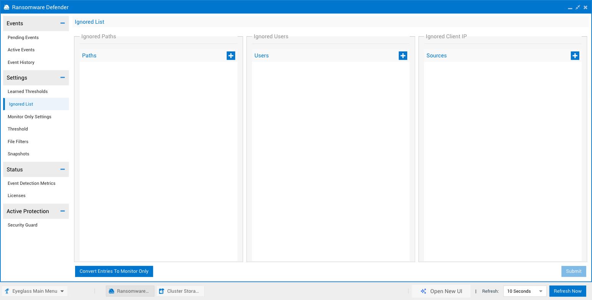This screenshot has width=592, height=300.
Task: Collapse the Status section
Action: coord(62,170)
